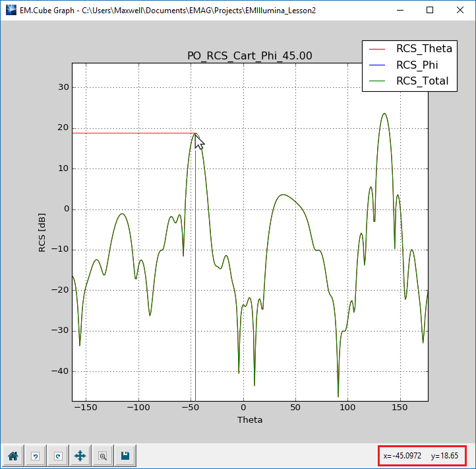Activate the Pan axes tool
The image size is (476, 469).
80,455
